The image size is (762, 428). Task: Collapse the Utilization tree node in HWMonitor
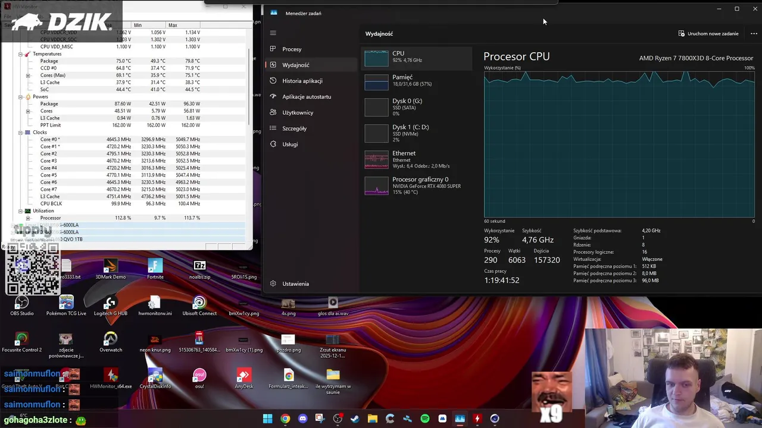(x=20, y=211)
